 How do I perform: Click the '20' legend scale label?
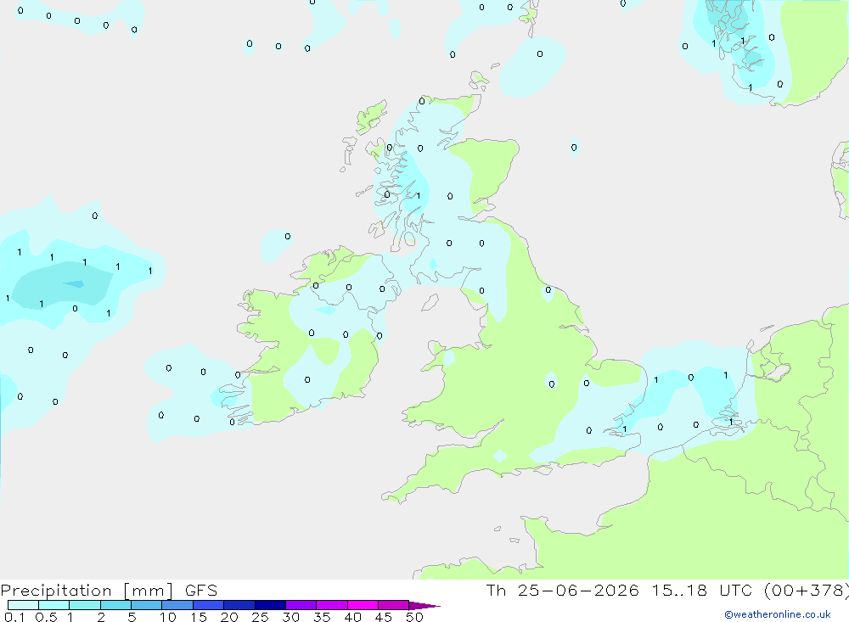tap(229, 617)
